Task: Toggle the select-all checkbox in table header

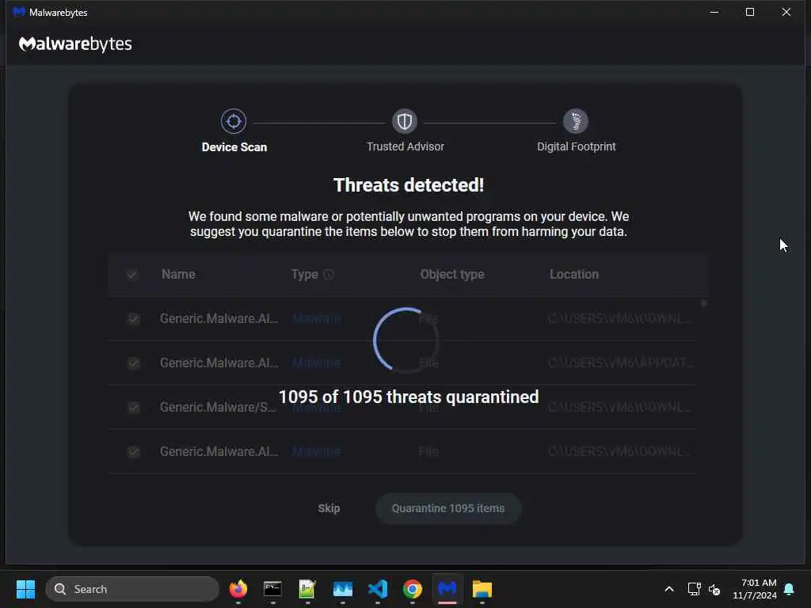Action: [132, 275]
